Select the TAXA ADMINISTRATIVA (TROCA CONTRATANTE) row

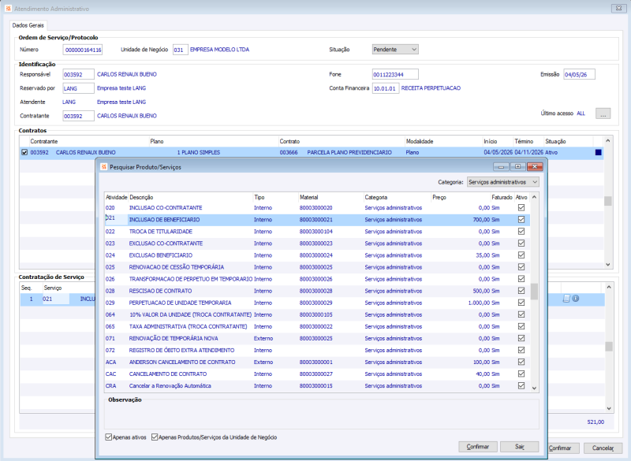click(x=317, y=326)
